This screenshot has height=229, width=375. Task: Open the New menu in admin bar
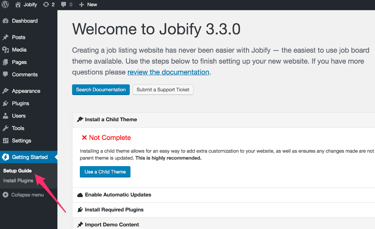92,4
